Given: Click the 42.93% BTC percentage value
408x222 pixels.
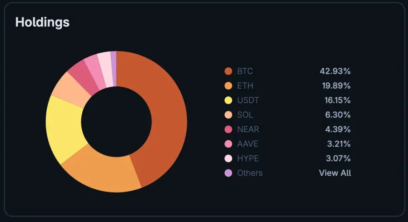Looking at the screenshot, I should coord(335,72).
